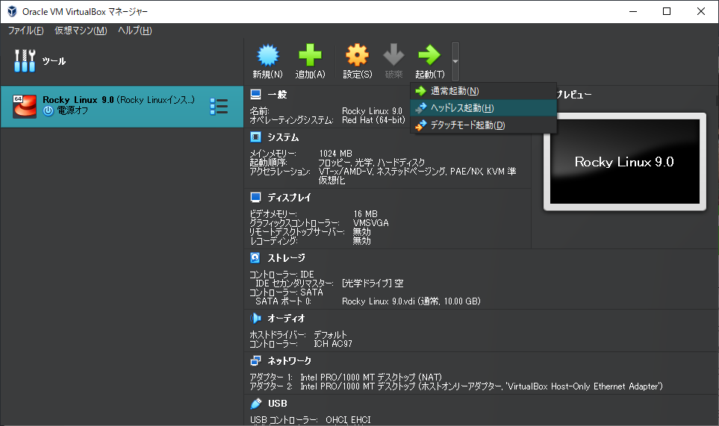
Task: Open the start-mode dropdown arrow beside 起動
Action: pos(455,61)
